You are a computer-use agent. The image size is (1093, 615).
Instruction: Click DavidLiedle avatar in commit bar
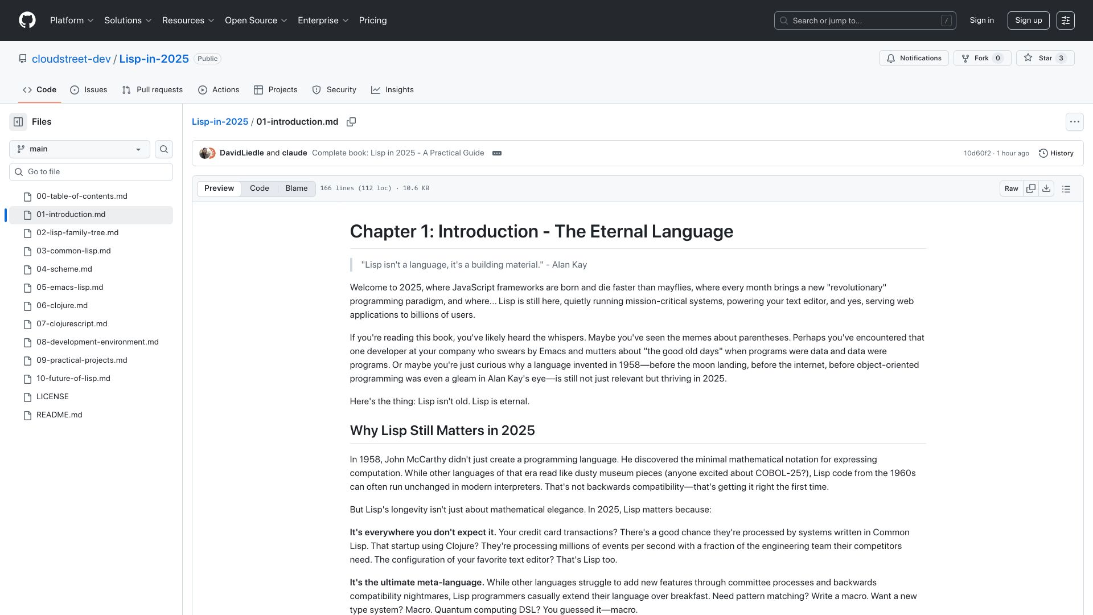pyautogui.click(x=204, y=153)
